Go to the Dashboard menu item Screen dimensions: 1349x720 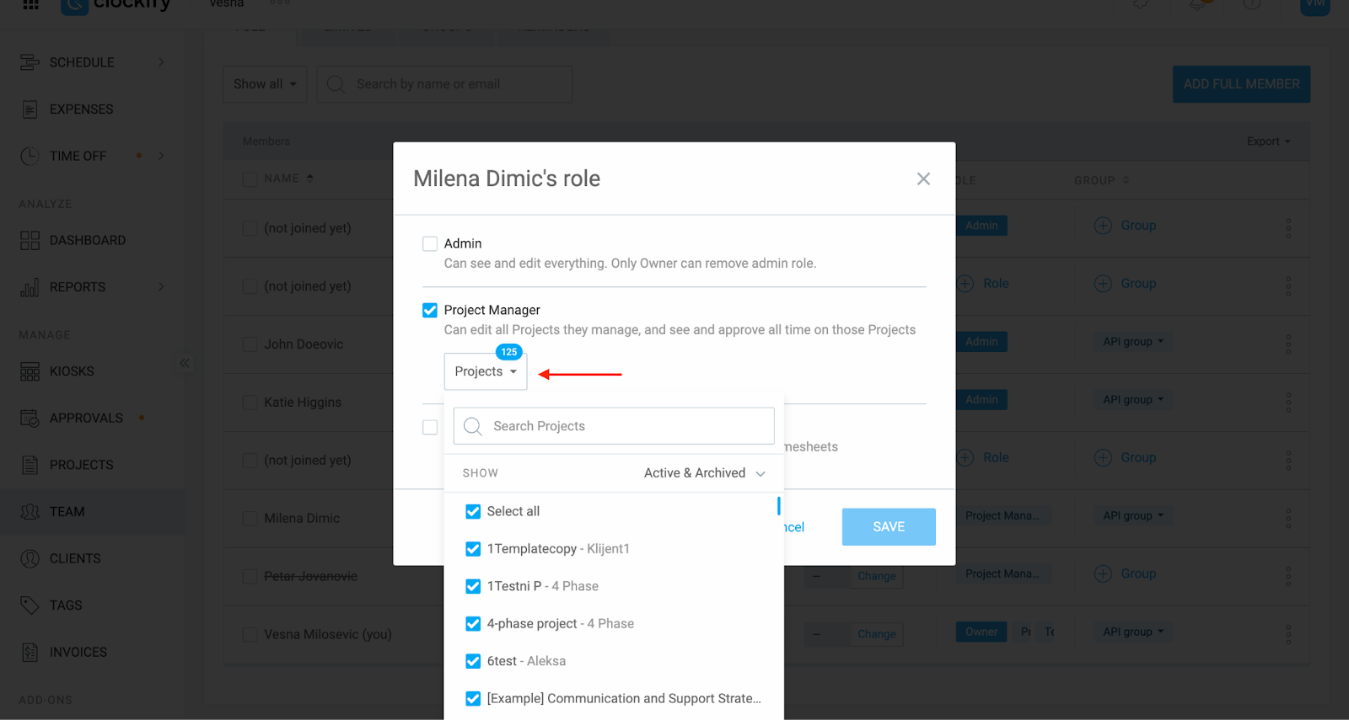click(88, 241)
